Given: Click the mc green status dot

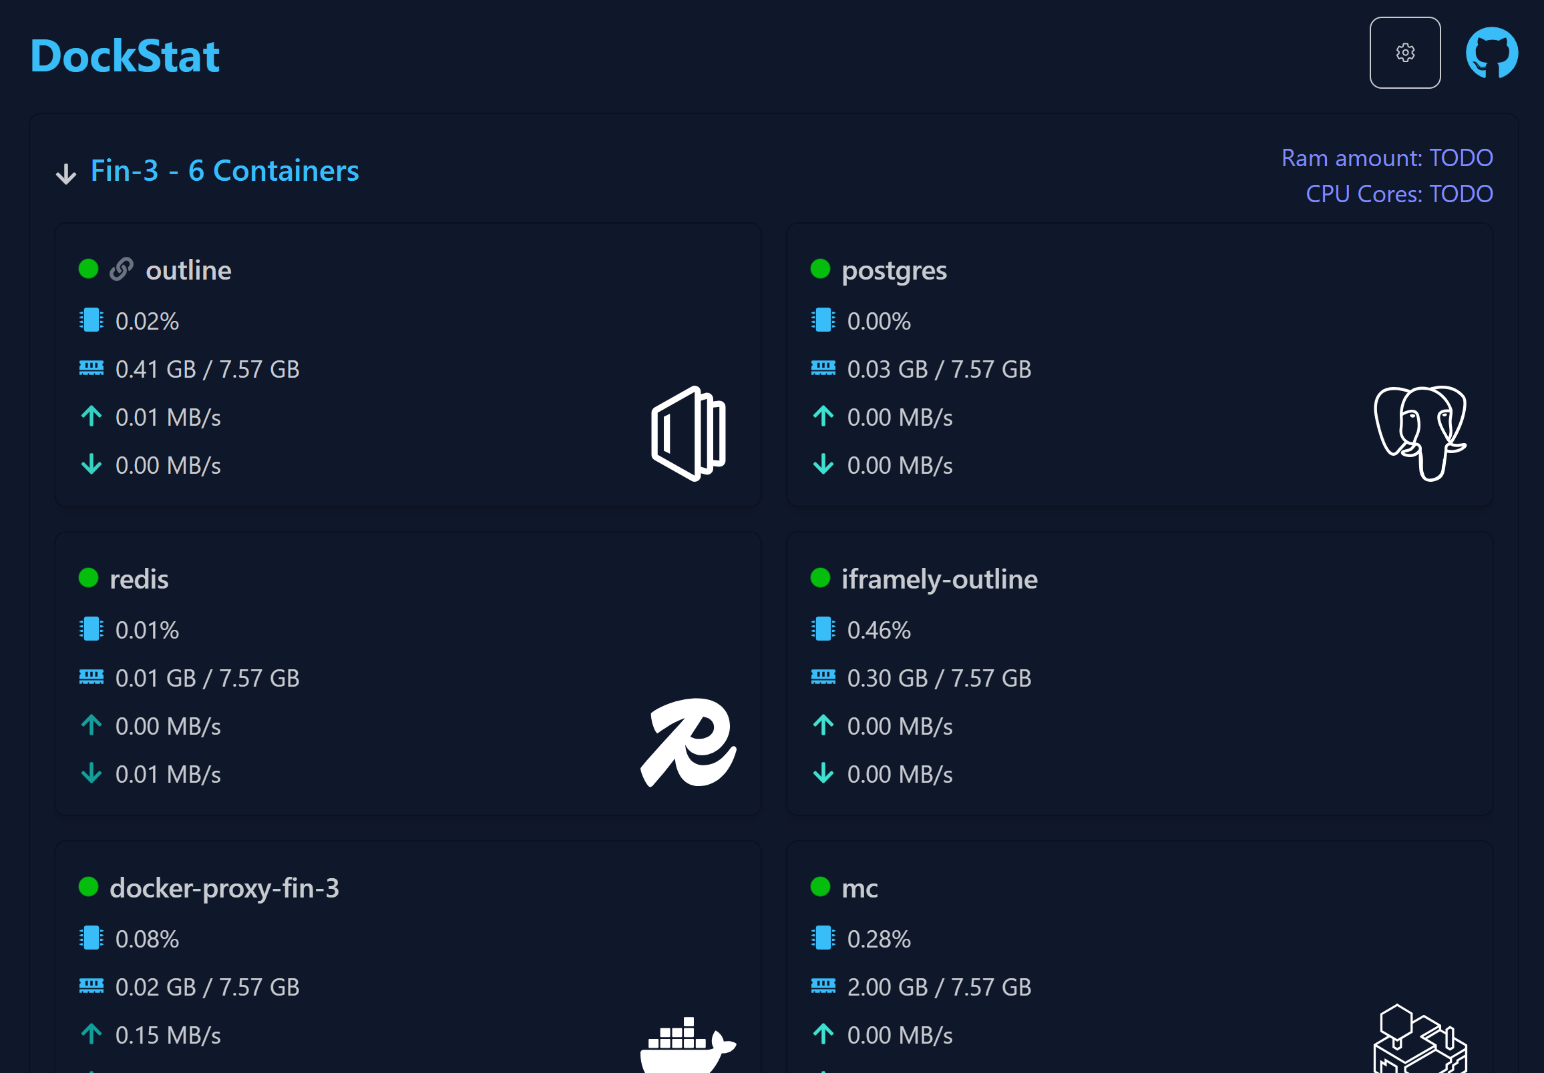Looking at the screenshot, I should (821, 887).
